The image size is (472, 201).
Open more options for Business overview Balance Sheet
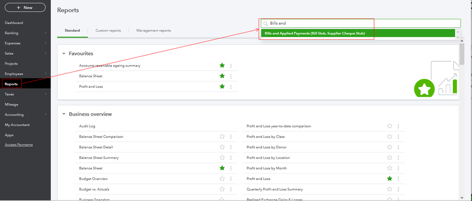tap(231, 168)
